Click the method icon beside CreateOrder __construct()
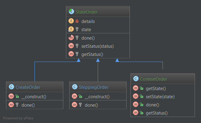The width and height of the screenshot is (201, 123). point(12,97)
